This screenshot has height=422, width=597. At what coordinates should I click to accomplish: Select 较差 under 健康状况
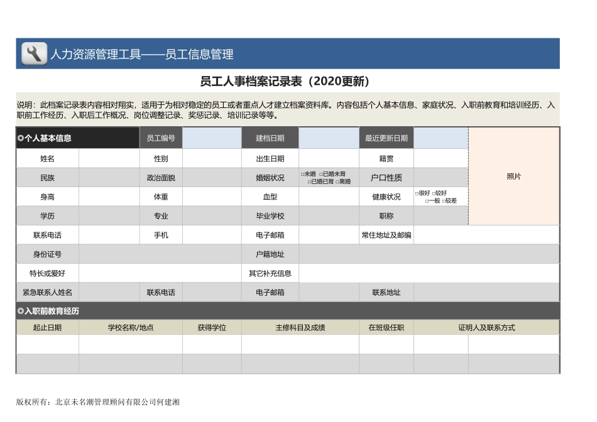[444, 201]
